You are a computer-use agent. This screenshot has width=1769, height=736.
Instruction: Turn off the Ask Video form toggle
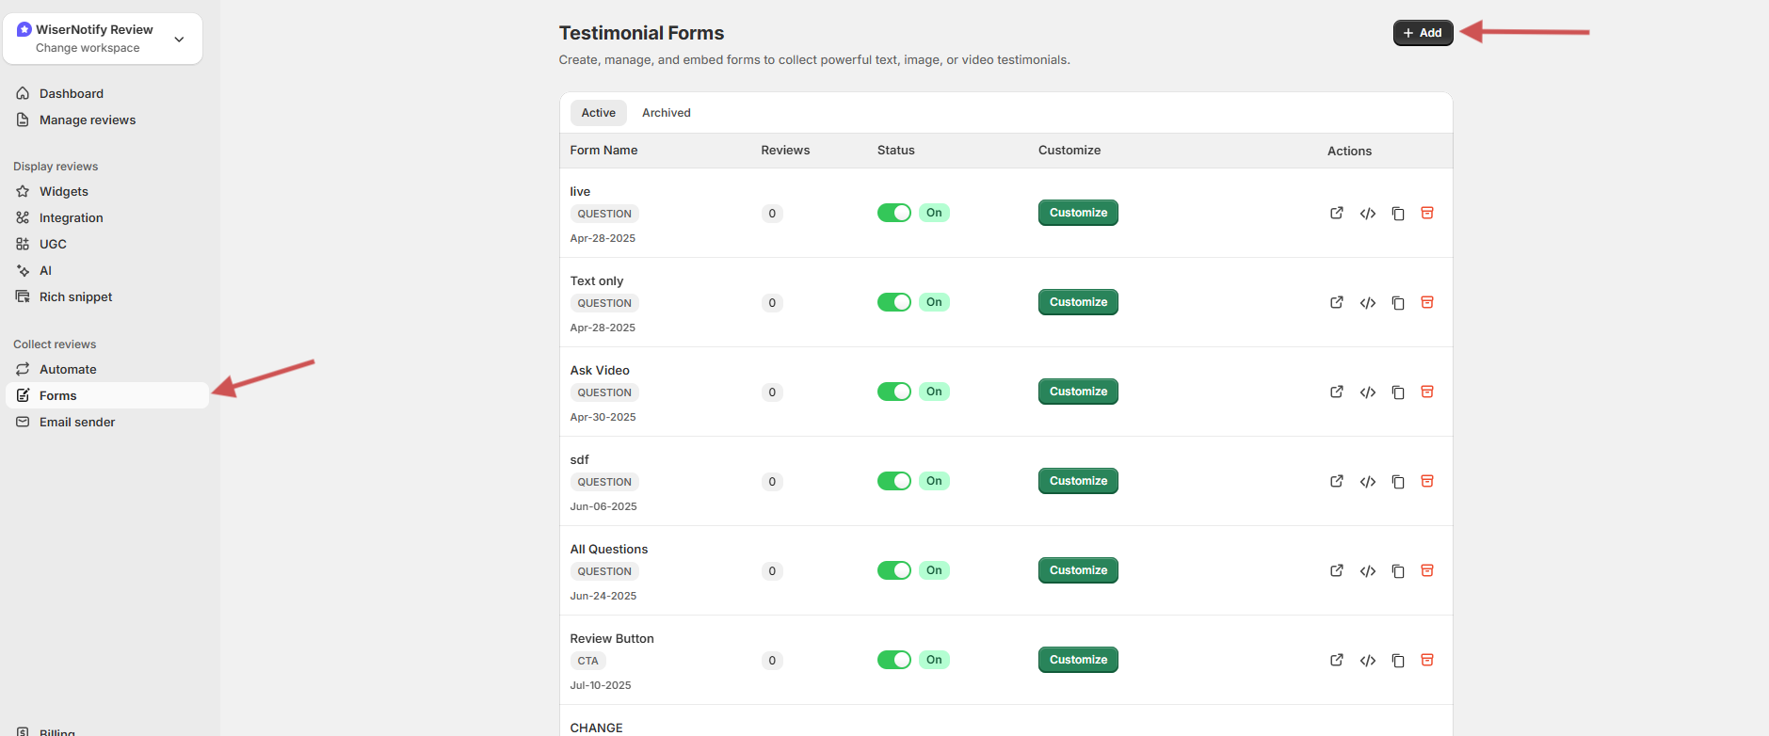[x=893, y=392]
